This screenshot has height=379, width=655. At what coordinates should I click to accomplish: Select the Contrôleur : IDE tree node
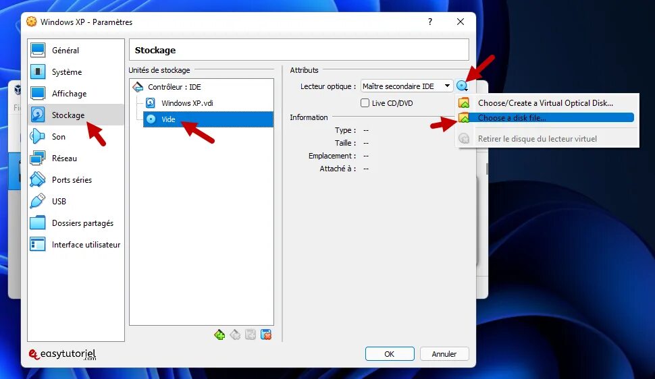174,87
